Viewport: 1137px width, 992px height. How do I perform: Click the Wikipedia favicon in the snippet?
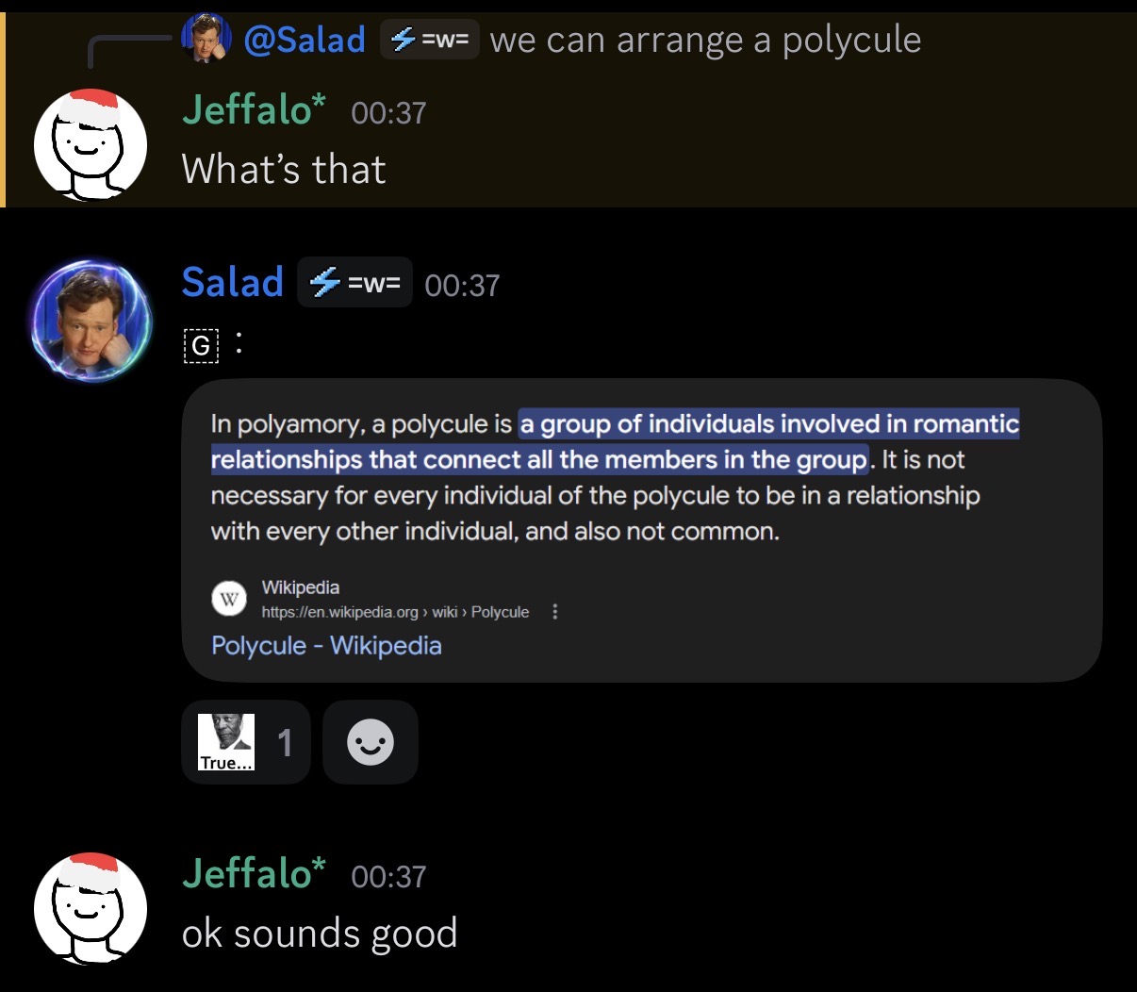point(229,599)
